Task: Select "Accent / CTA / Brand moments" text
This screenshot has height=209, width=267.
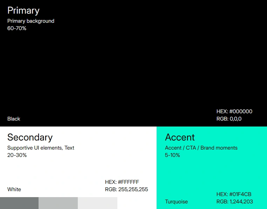Action: pos(201,148)
